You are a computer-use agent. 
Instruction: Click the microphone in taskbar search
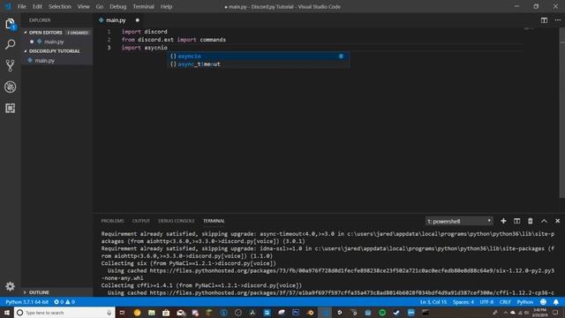click(x=109, y=313)
